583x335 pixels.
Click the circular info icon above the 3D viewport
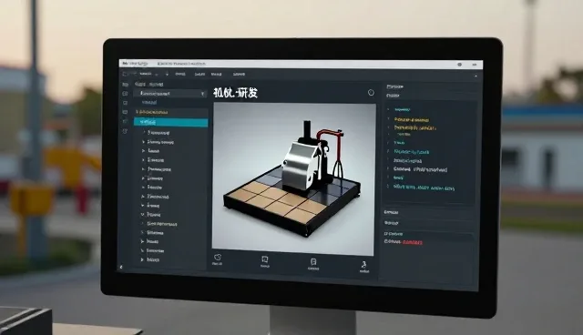coord(371,93)
